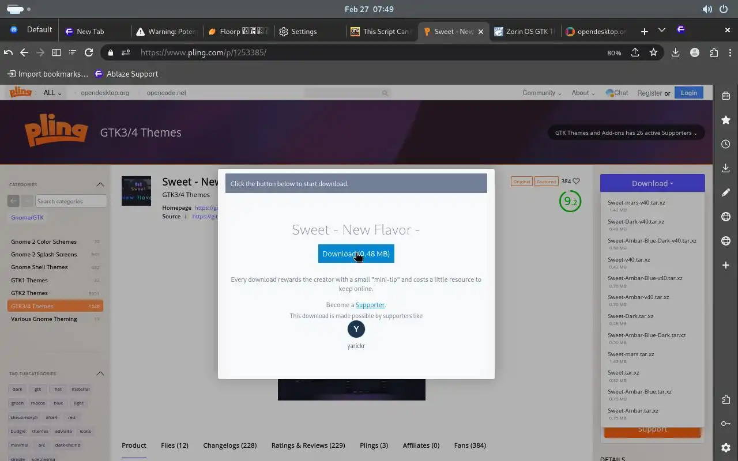738x461 pixels.
Task: Open settings gear in browser sidebar
Action: click(726, 448)
